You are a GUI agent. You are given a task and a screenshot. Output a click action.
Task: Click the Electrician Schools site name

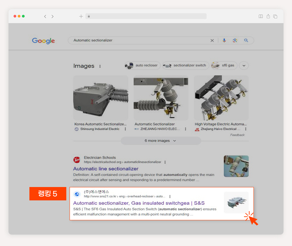tap(100, 158)
